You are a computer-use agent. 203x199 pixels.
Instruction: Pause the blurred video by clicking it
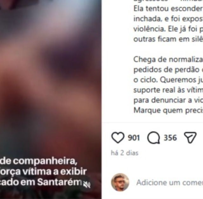point(50,78)
